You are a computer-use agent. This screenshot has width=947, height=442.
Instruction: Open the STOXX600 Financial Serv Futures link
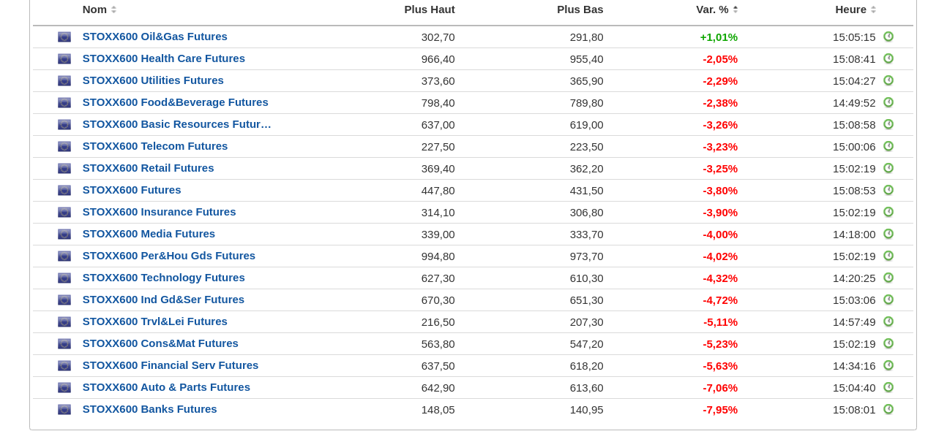171,365
